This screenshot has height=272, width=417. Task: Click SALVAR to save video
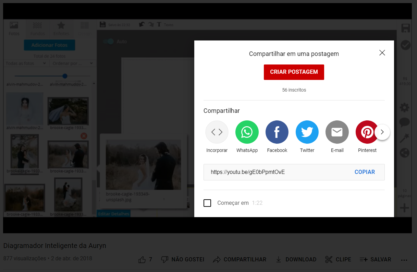(x=375, y=260)
